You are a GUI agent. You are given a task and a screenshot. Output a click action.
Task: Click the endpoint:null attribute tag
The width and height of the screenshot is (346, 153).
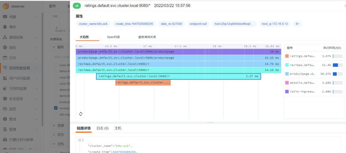[198, 24]
